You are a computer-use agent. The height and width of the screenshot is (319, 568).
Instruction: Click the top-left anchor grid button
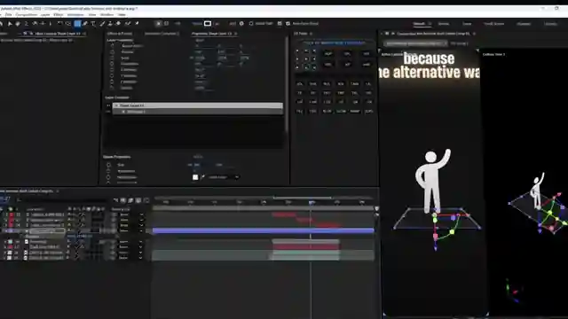tap(297, 51)
